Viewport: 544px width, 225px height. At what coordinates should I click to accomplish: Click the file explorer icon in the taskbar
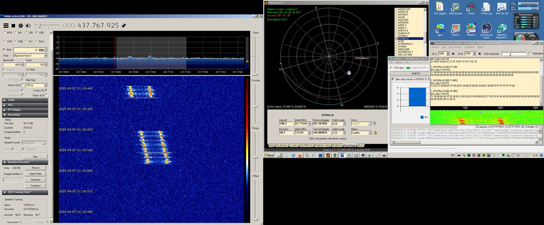click(279, 155)
